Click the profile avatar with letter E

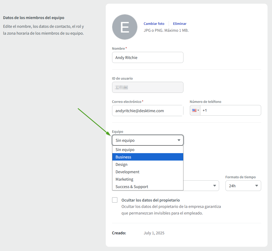coord(125,27)
